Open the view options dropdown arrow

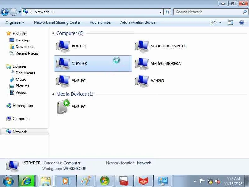click(220, 22)
